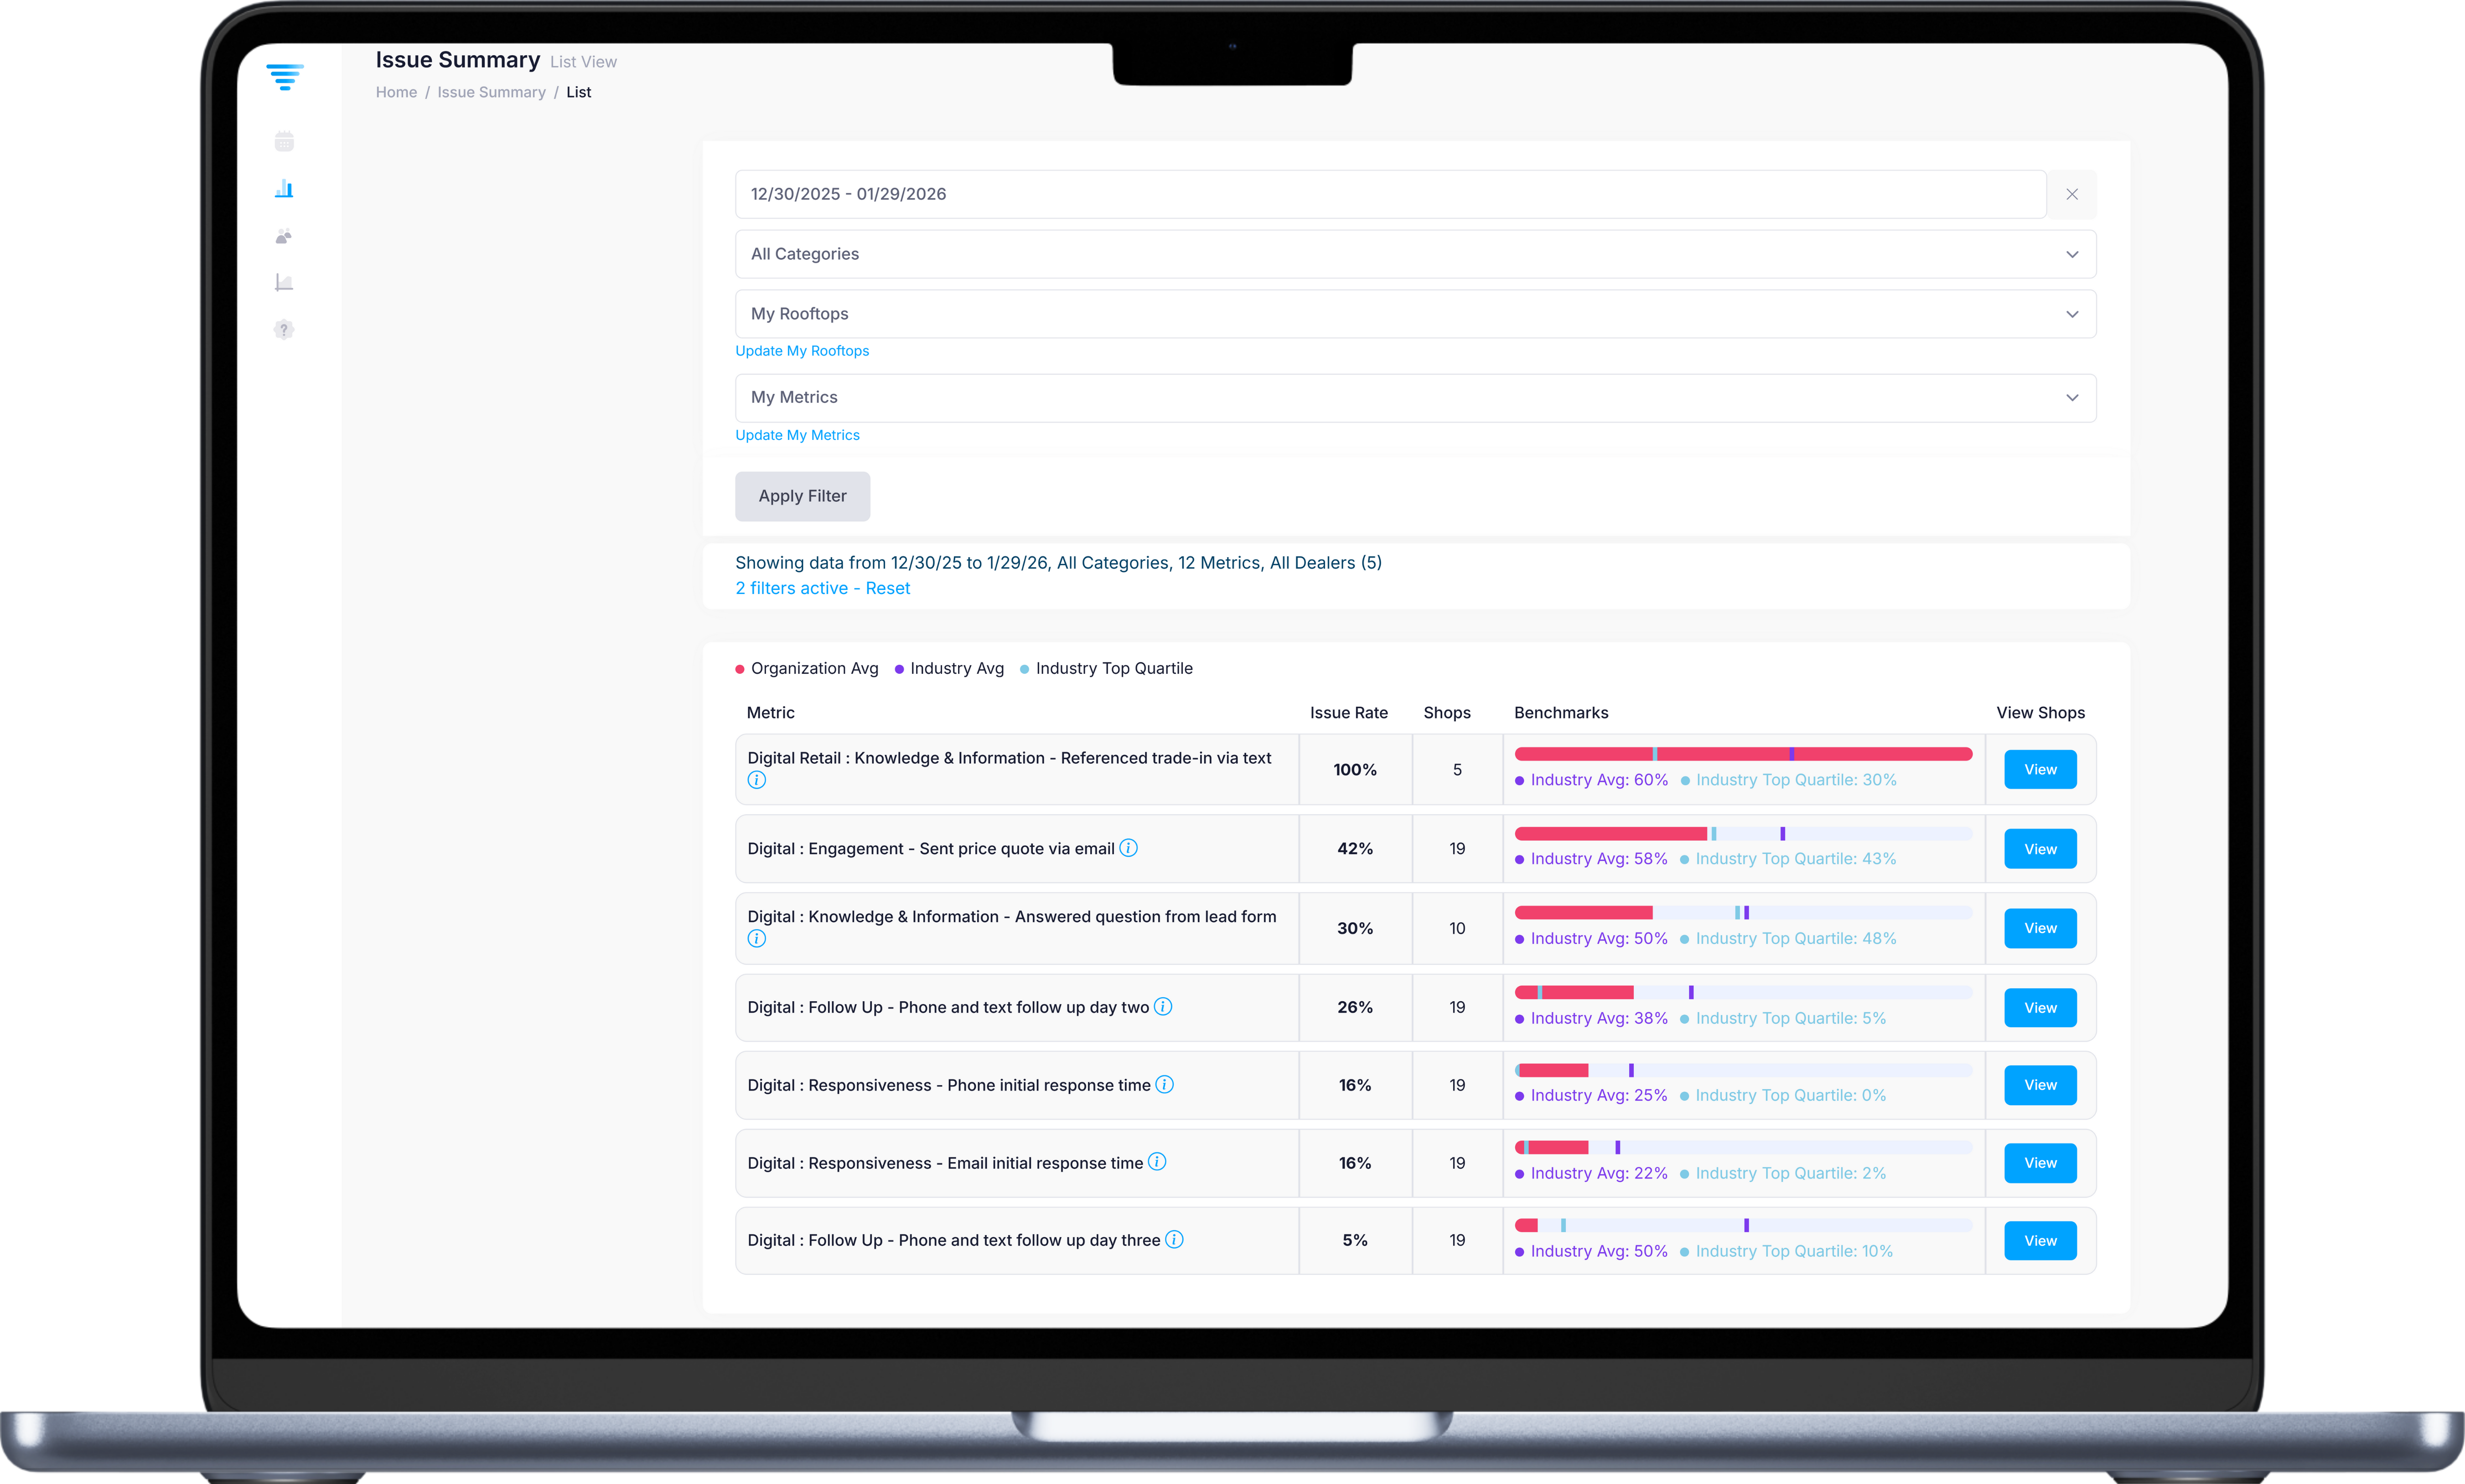Click info icon beside Email initial response time
2465x1484 pixels.
point(1157,1162)
